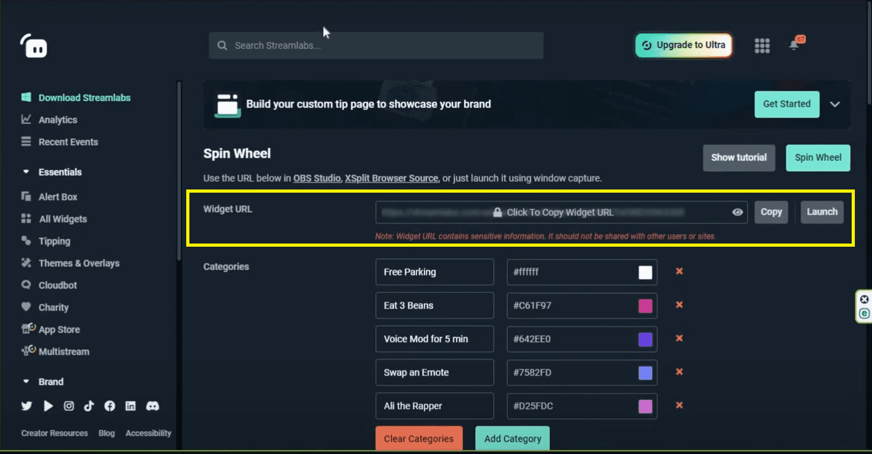
Task: Click the LinkedIn social icon
Action: tap(130, 406)
